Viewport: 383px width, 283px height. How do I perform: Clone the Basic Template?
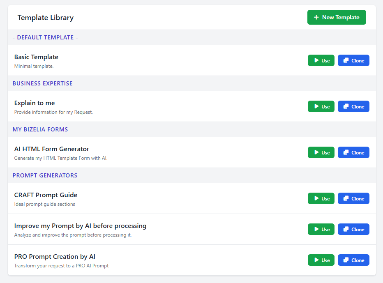click(x=353, y=60)
